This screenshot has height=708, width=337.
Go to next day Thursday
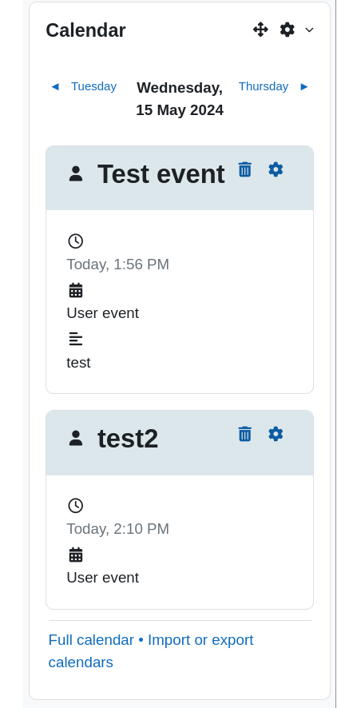[x=273, y=86]
